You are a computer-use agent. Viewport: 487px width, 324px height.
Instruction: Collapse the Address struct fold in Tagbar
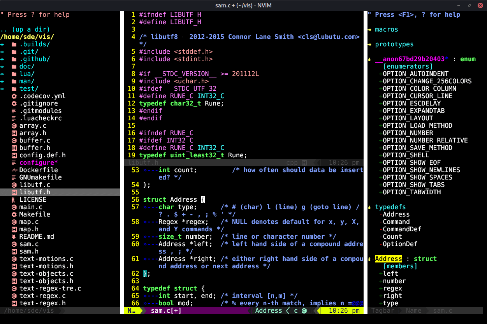click(369, 259)
